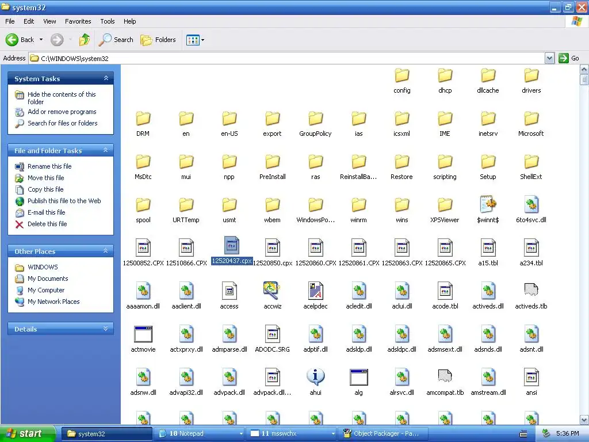Click the Go button
Screen dimensions: 589x442
point(569,58)
